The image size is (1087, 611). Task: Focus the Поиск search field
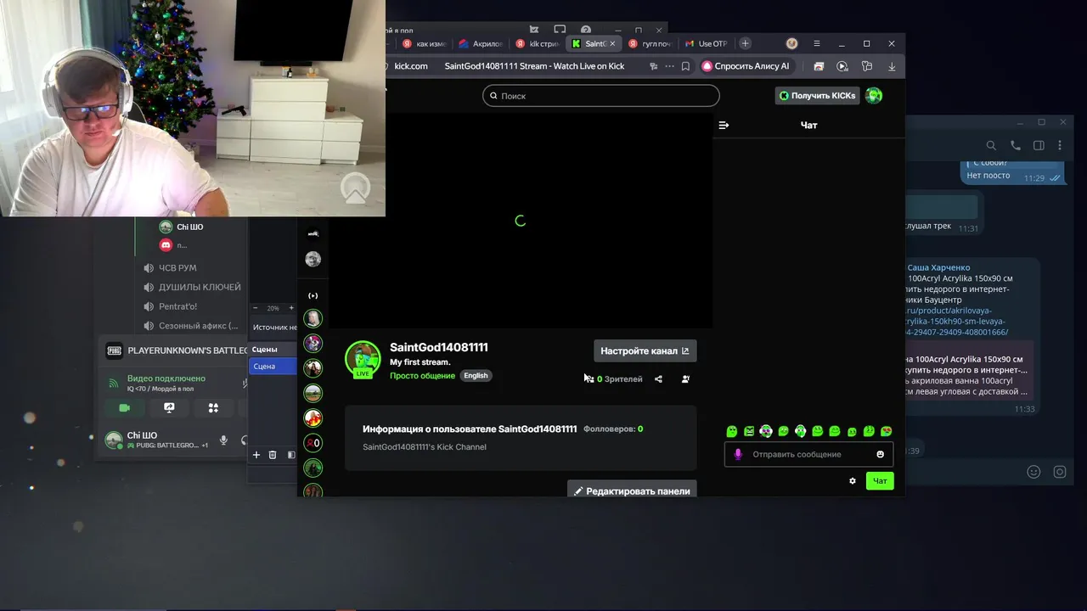click(600, 96)
